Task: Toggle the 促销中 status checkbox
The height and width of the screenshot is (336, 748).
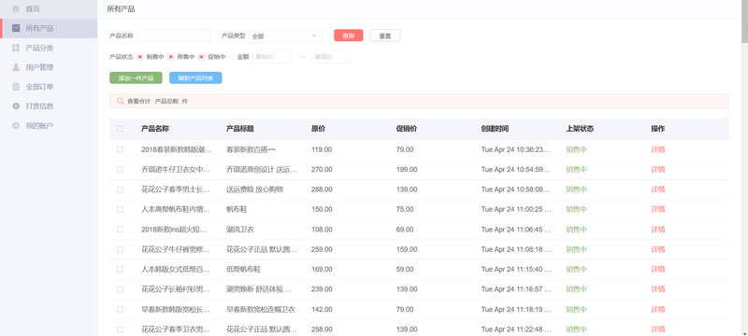Action: [201, 57]
